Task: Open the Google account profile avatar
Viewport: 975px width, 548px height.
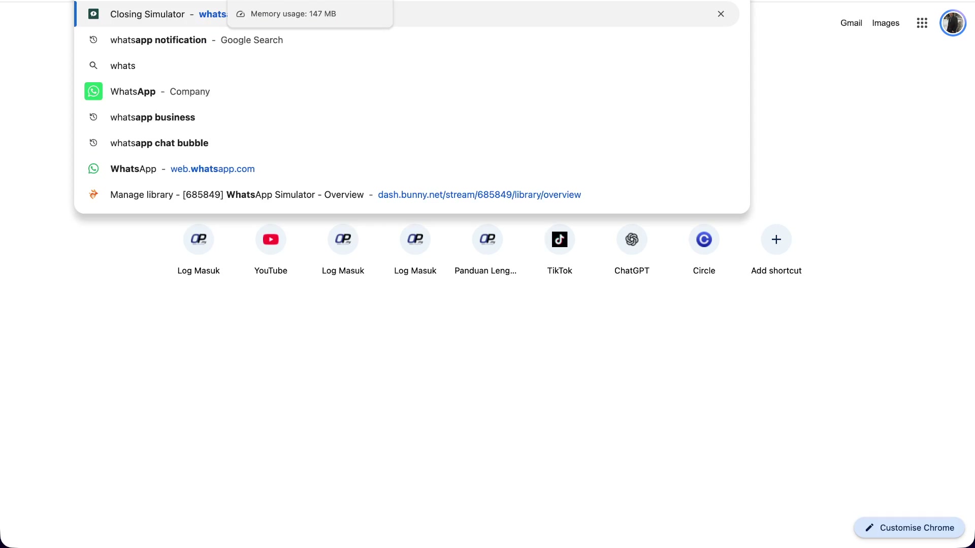Action: coord(953,23)
